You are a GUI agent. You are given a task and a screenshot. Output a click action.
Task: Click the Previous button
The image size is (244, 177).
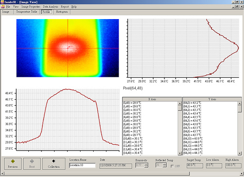click(x=13, y=164)
